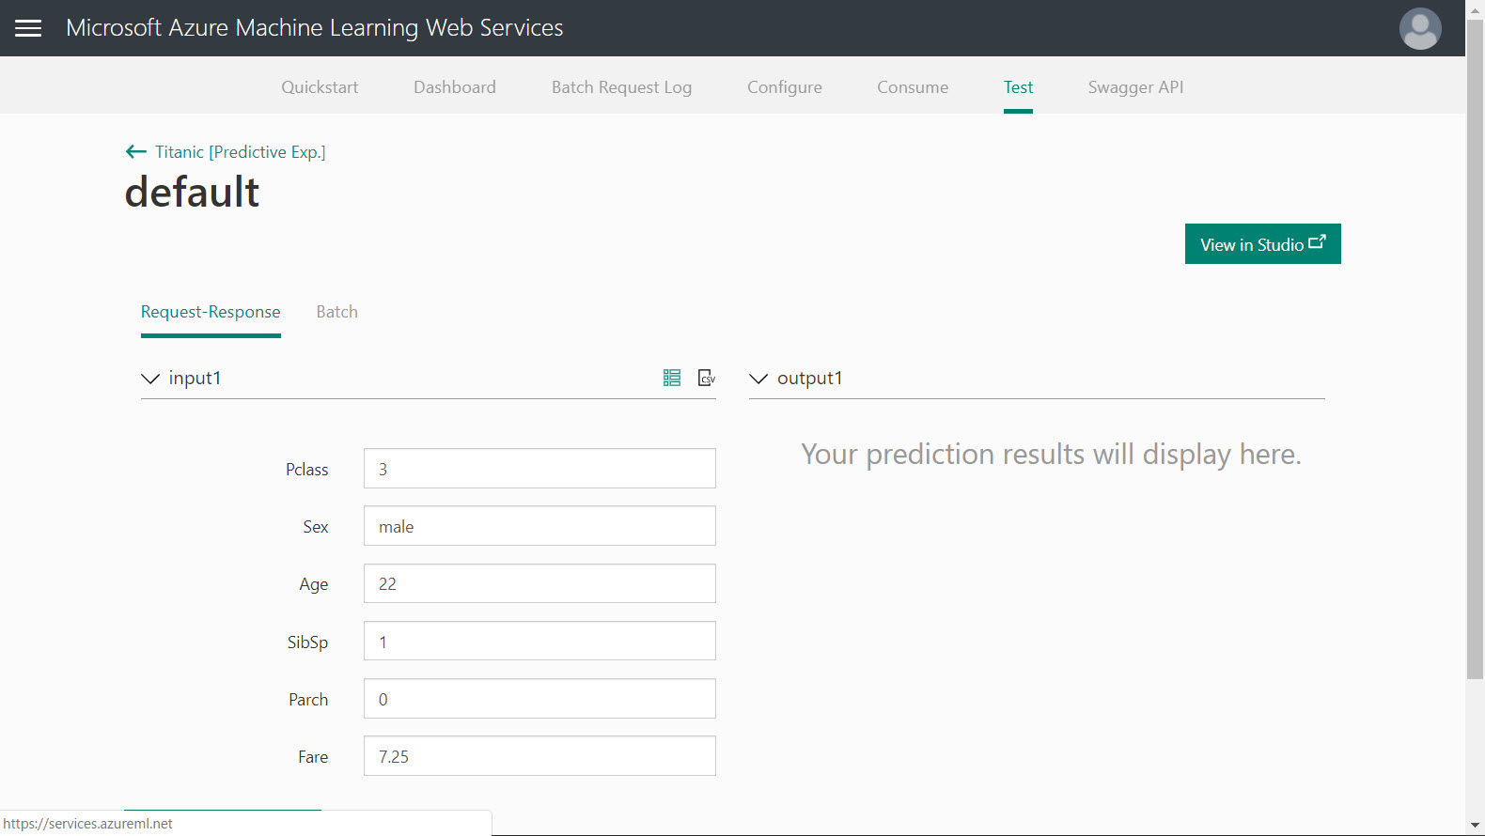Select the Test tab
The image size is (1485, 836).
1018,87
